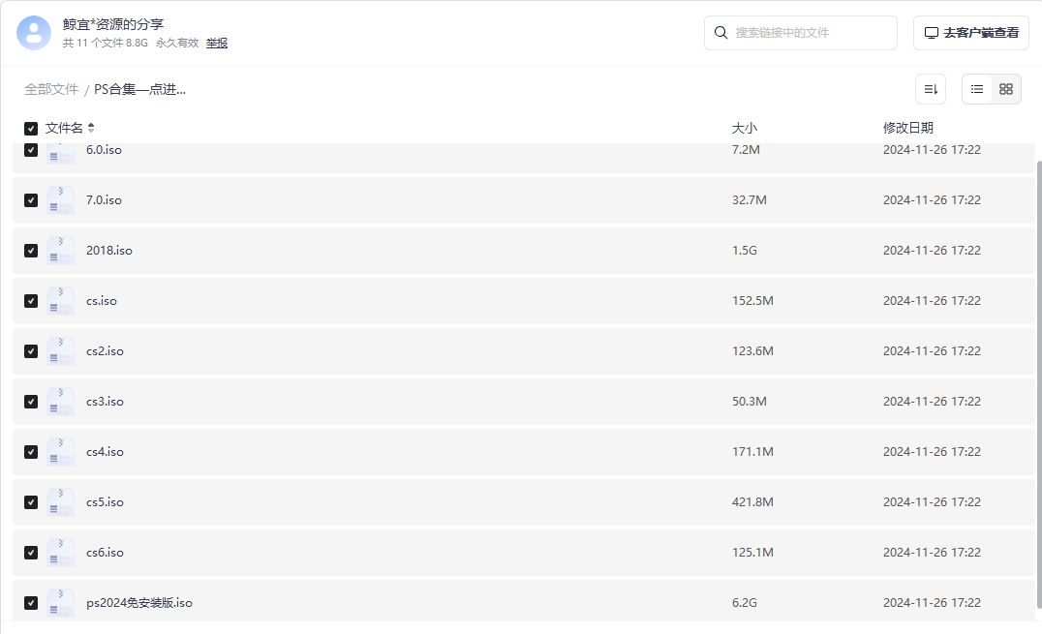Click the cs5.iso file icon
Image resolution: width=1042 pixels, height=634 pixels.
pos(60,502)
